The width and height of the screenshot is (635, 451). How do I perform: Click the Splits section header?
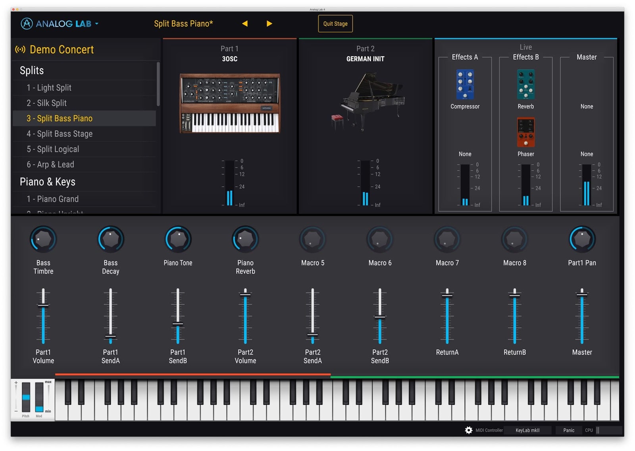pyautogui.click(x=32, y=70)
